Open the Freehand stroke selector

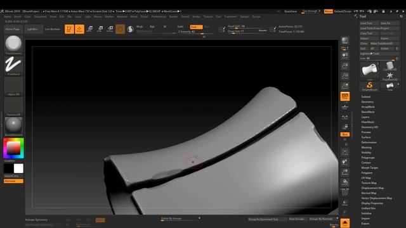click(x=13, y=66)
